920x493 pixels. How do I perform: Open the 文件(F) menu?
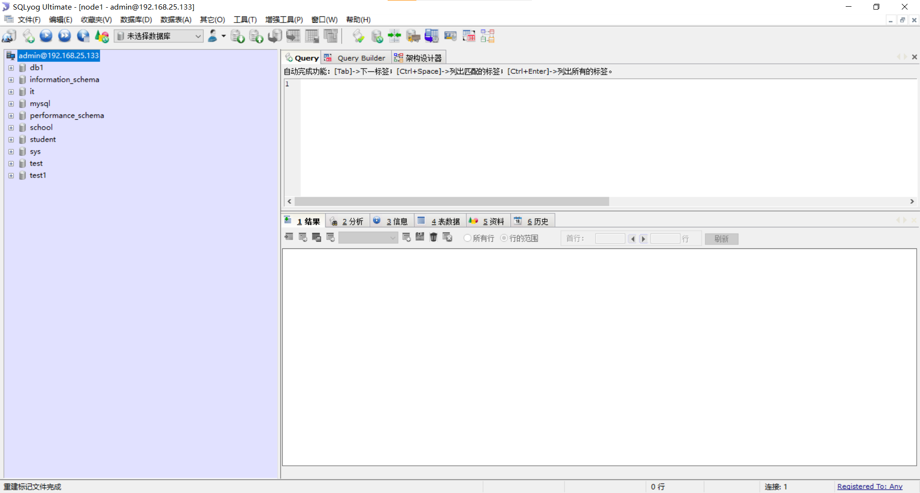tap(29, 20)
